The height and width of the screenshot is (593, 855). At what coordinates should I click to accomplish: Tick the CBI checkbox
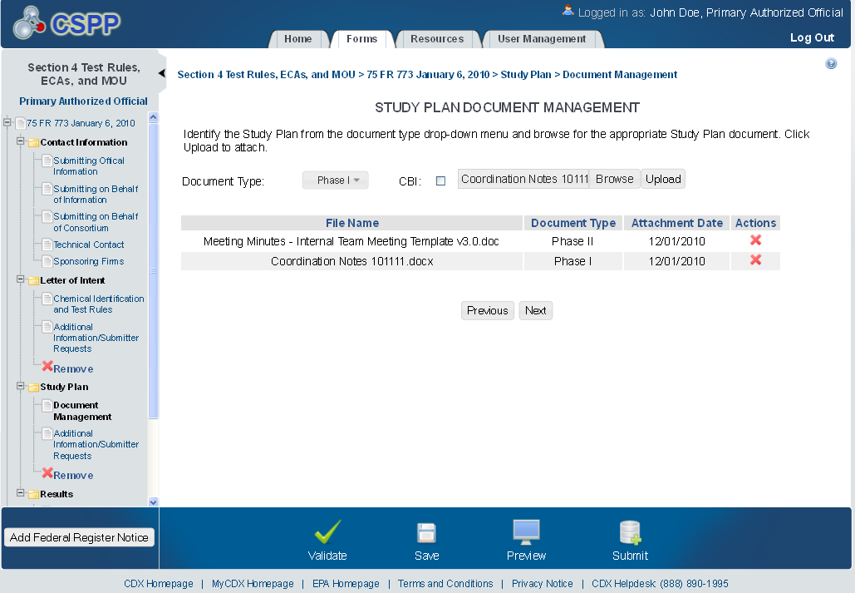(x=440, y=181)
